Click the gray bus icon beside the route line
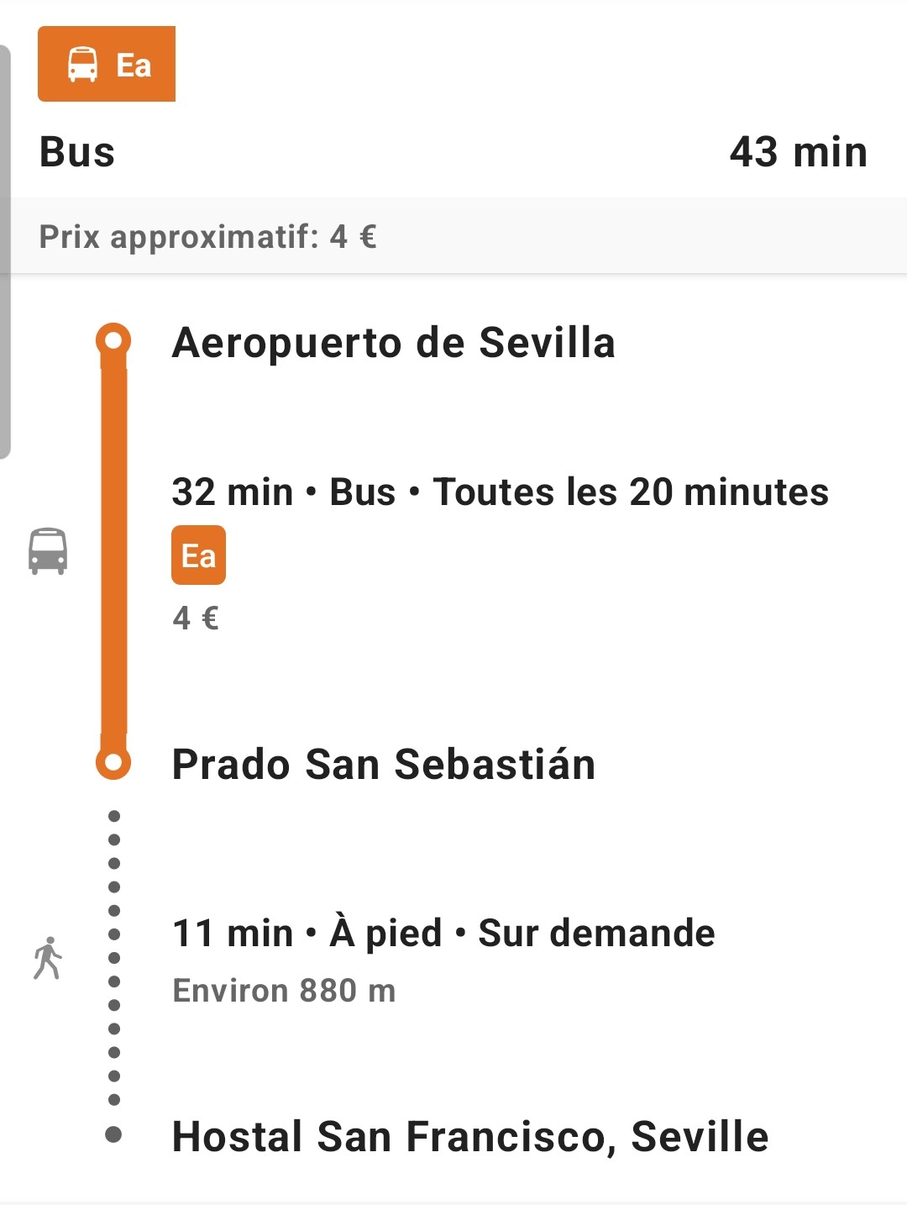907x1205 pixels. point(48,551)
